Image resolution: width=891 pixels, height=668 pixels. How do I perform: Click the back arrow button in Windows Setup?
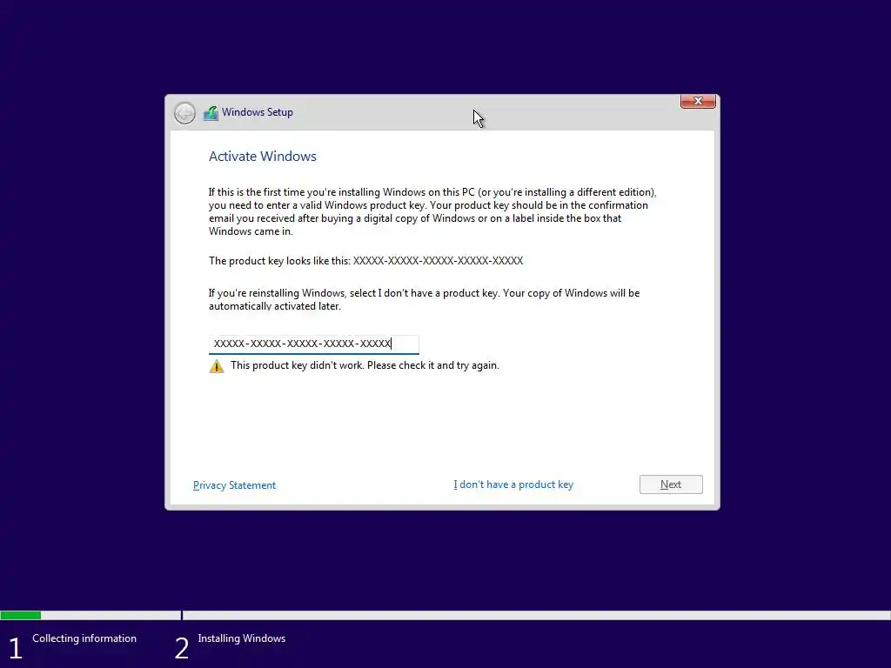pyautogui.click(x=184, y=113)
